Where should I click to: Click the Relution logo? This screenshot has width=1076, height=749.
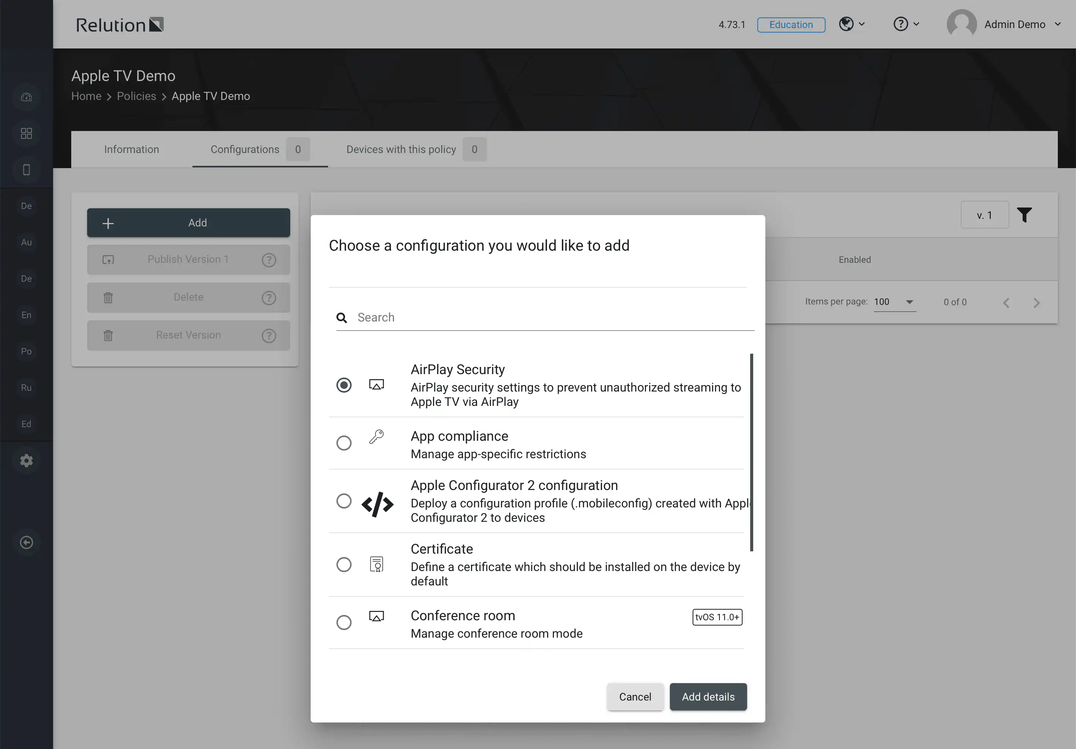point(120,25)
